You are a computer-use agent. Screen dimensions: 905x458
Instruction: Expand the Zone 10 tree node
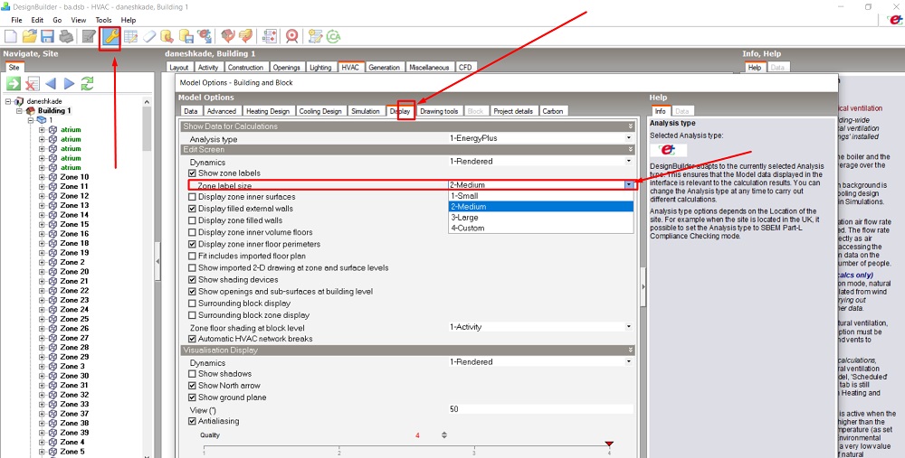coord(43,177)
